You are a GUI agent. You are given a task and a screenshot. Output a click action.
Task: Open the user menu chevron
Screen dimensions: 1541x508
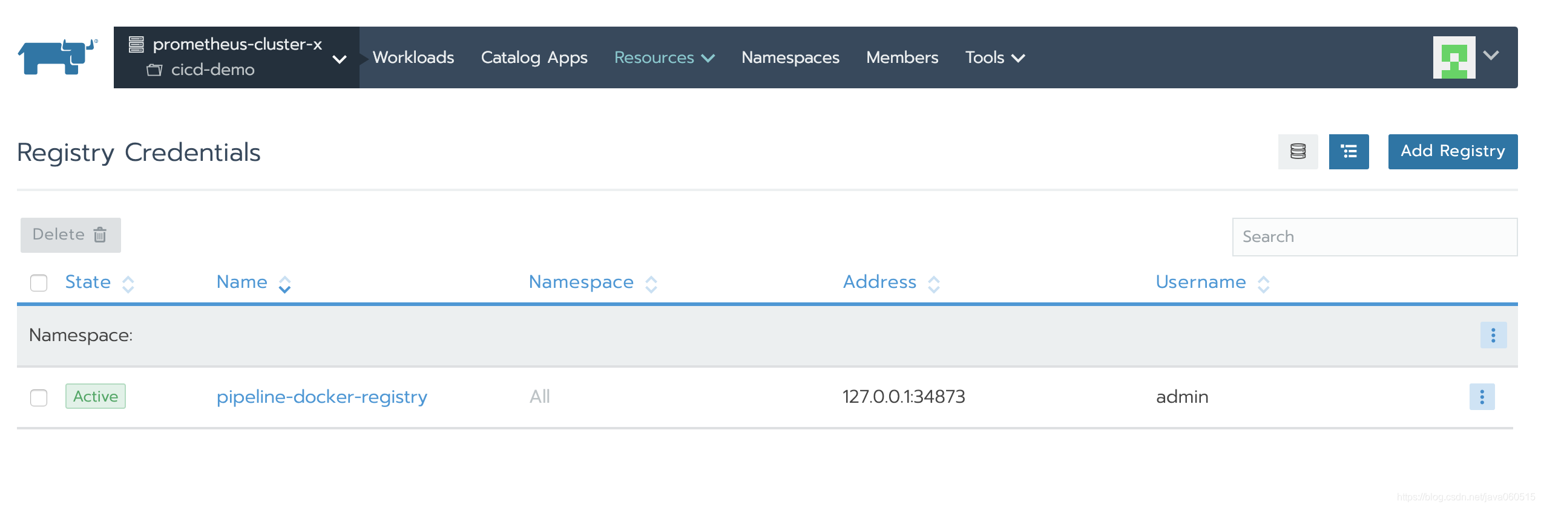[x=1491, y=56]
